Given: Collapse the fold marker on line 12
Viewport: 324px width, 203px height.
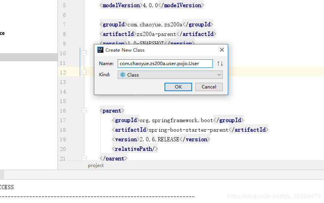Looking at the screenshot, I should 84,72.
